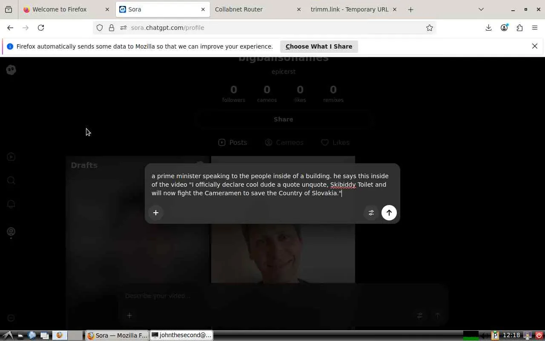This screenshot has width=545, height=341.
Task: Open the Firefox Downloads panel
Action: [x=488, y=28]
